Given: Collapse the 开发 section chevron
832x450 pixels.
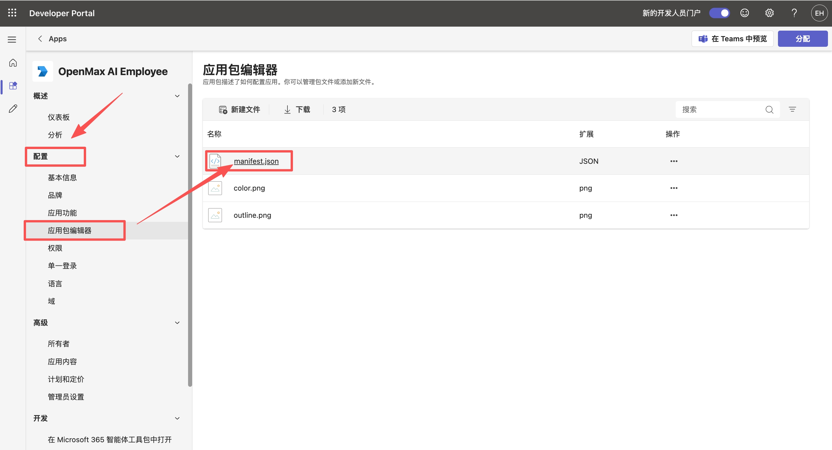Looking at the screenshot, I should 177,418.
